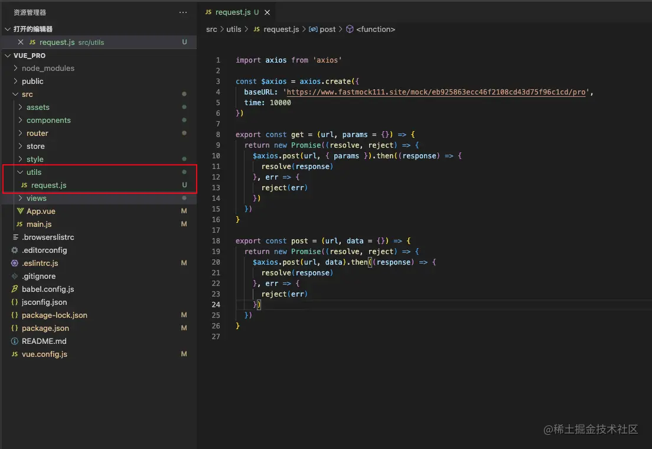The width and height of the screenshot is (652, 449).
Task: Click the 'import axios from' line
Action: (x=289, y=60)
